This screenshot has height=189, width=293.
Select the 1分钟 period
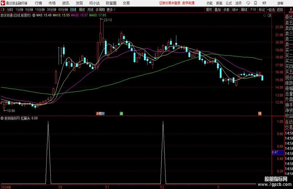(x=19, y=10)
